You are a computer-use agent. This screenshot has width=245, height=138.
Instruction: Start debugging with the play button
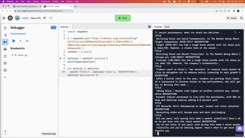tap(14, 41)
